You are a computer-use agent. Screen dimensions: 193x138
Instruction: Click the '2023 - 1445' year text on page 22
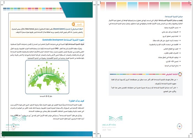pyautogui.click(x=107, y=130)
